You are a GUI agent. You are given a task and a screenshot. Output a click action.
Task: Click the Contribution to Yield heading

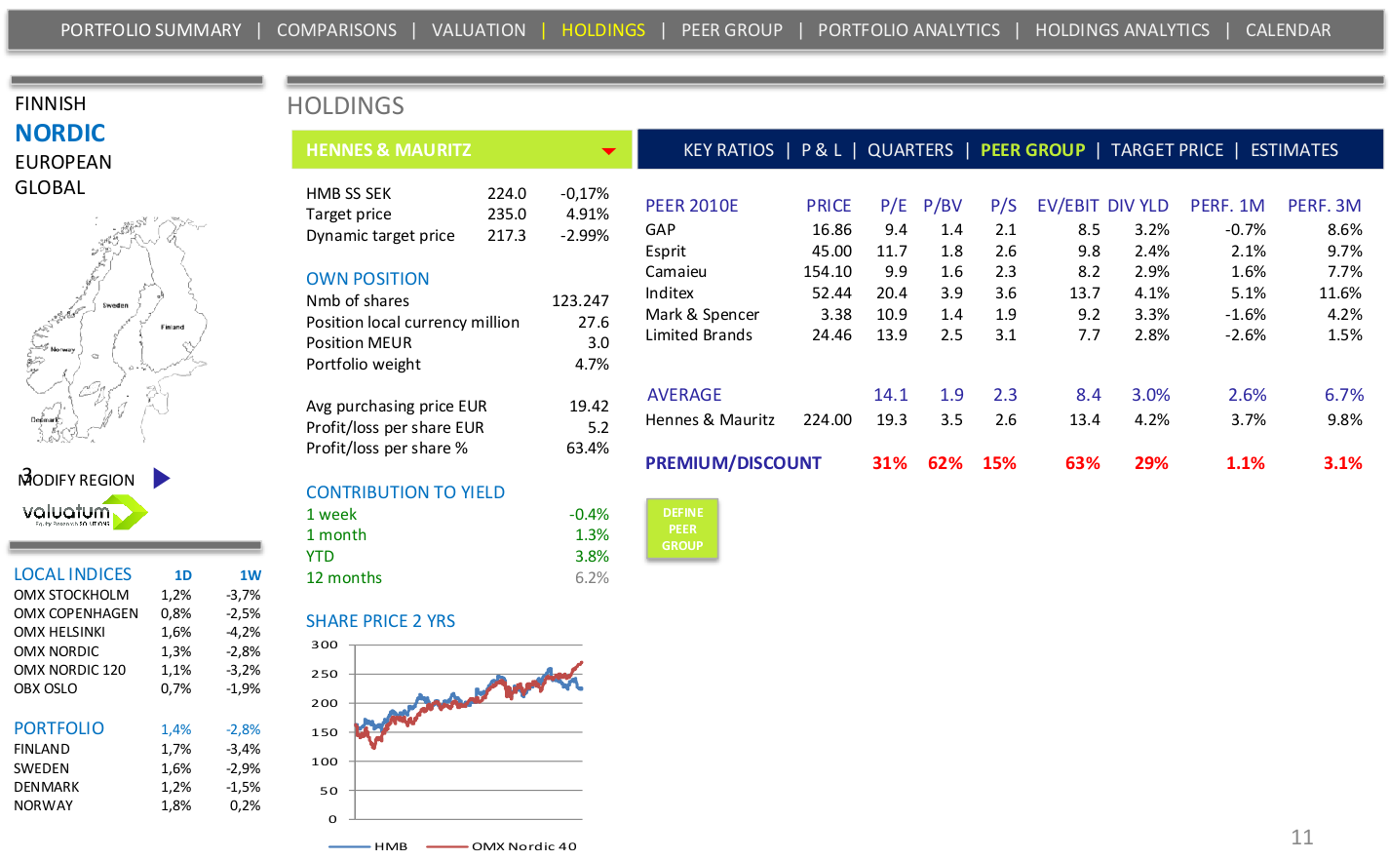coord(405,492)
